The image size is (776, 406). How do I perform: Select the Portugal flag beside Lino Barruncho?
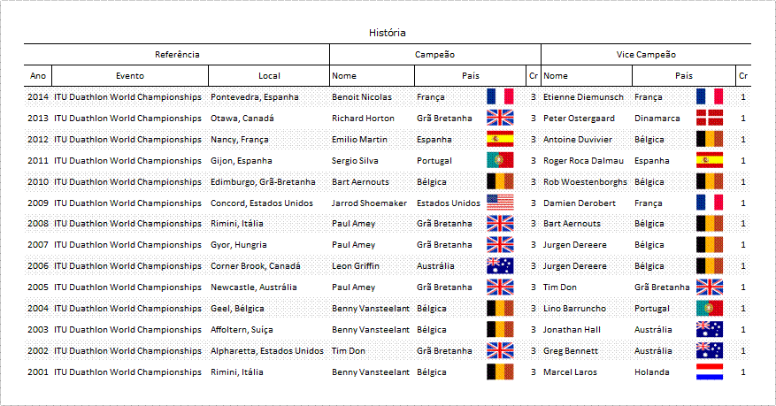coord(709,308)
